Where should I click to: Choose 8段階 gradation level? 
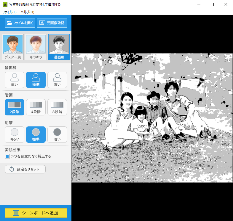click(57, 107)
